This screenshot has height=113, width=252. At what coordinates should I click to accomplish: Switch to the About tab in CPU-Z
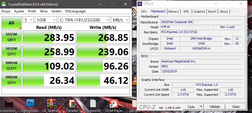[x=224, y=12]
